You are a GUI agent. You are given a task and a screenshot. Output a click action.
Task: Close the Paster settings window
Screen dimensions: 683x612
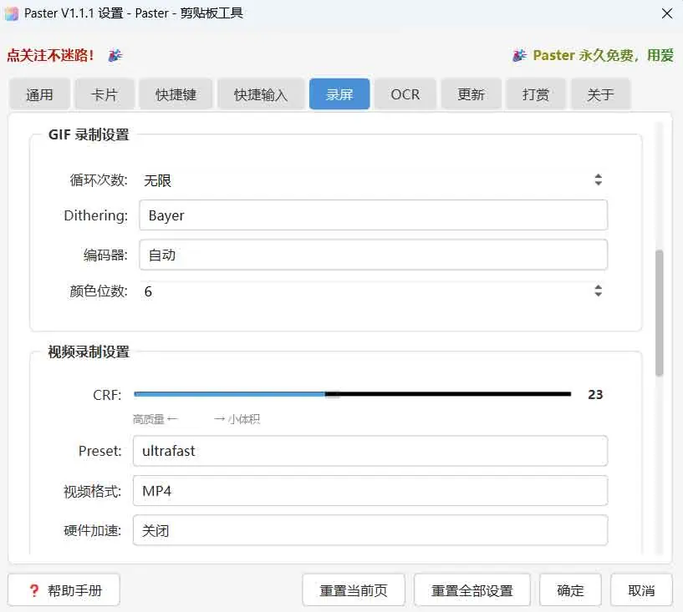(x=666, y=13)
